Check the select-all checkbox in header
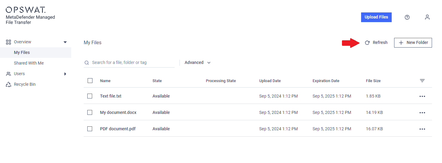 [90, 81]
